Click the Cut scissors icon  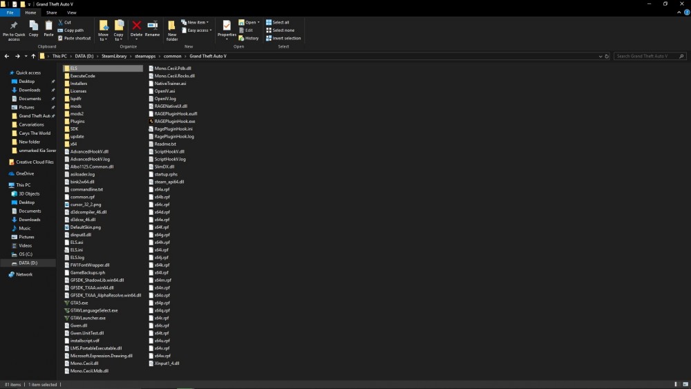60,22
